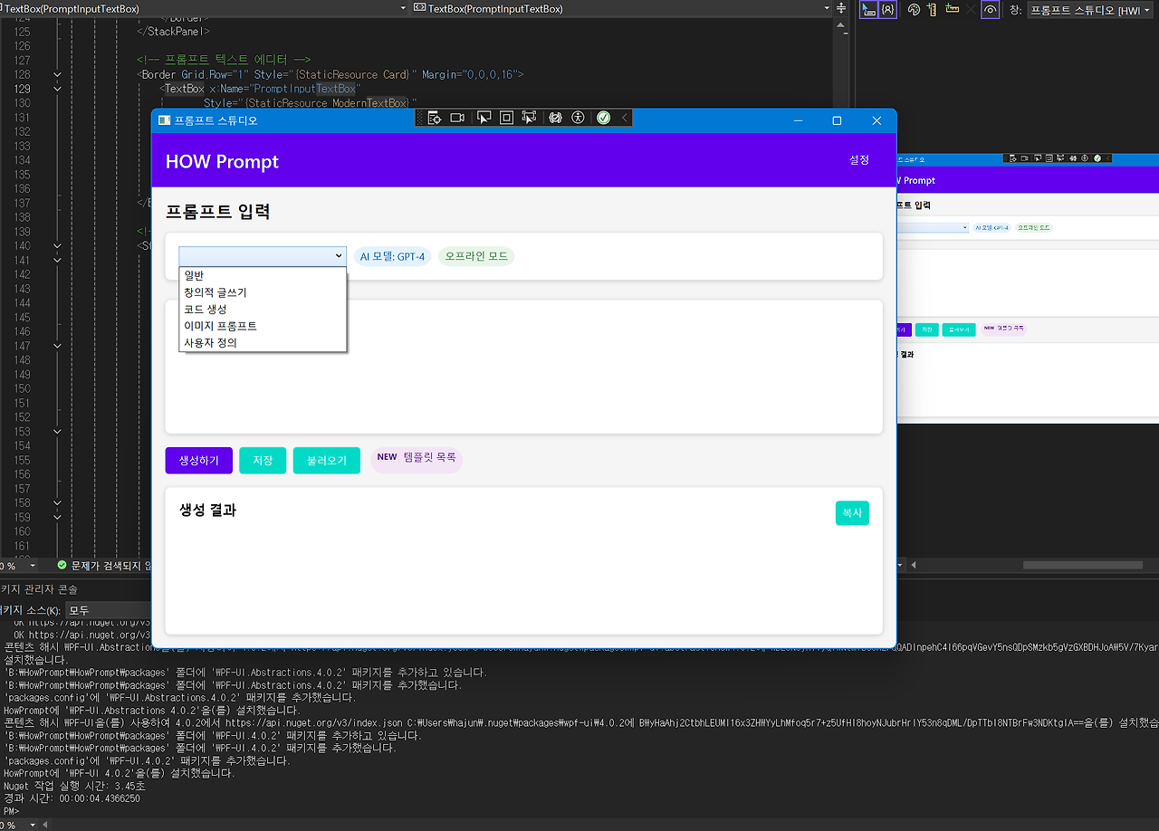Click the 오프라인 모드 badge
Image resolution: width=1159 pixels, height=831 pixels.
coord(476,256)
